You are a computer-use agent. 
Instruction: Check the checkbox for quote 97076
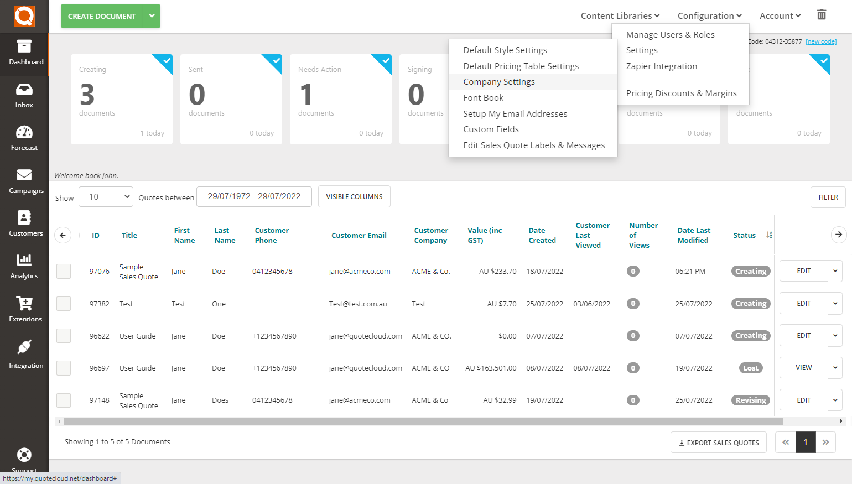63,271
